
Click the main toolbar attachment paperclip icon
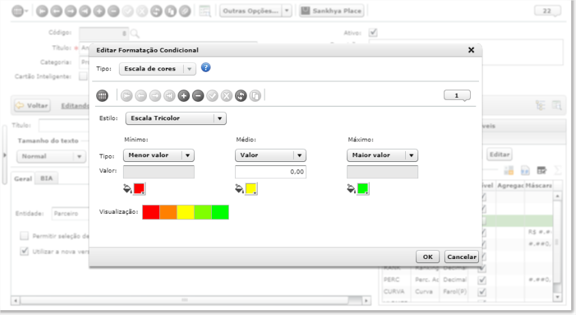(x=184, y=11)
